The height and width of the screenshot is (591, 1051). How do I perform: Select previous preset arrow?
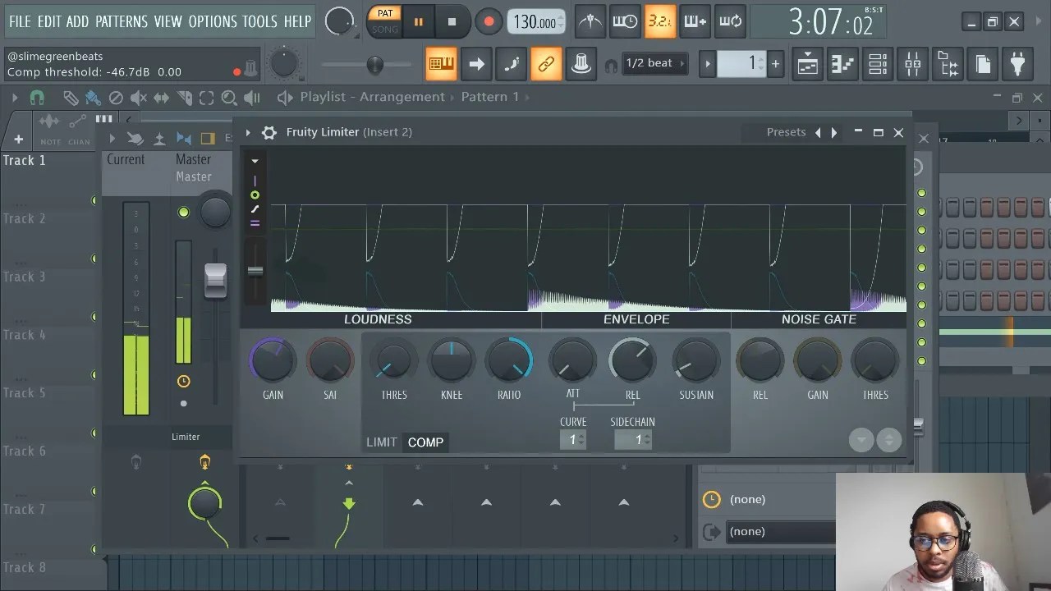point(818,132)
